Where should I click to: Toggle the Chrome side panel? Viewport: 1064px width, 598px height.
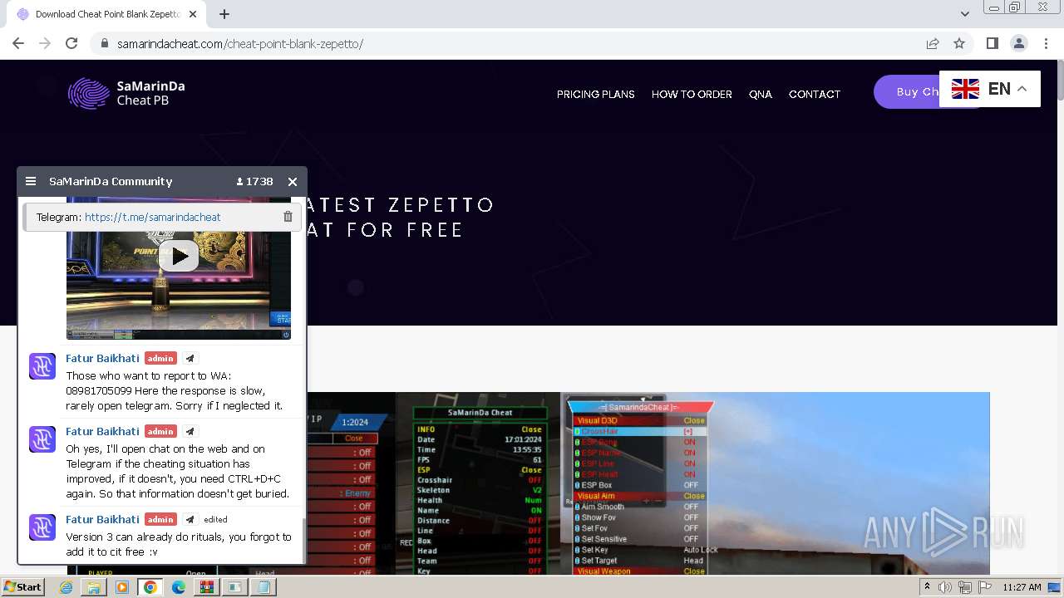coord(992,43)
